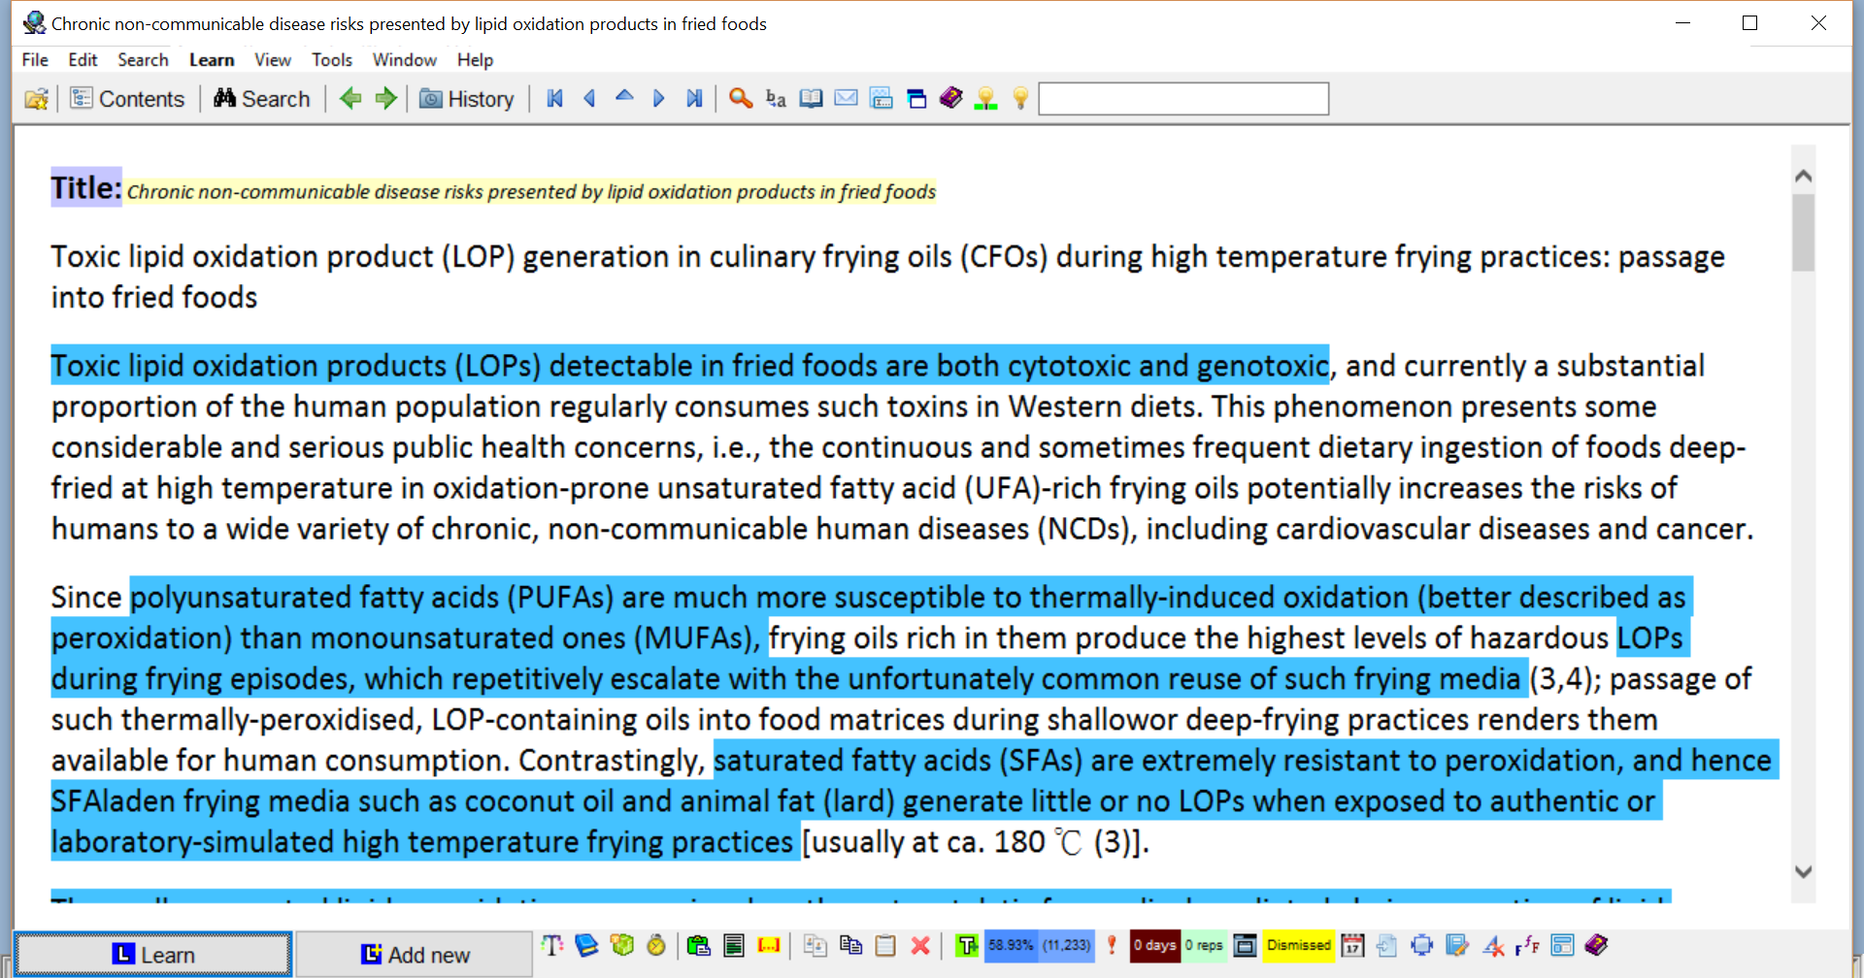
Task: Open the Help menu
Action: point(476,60)
